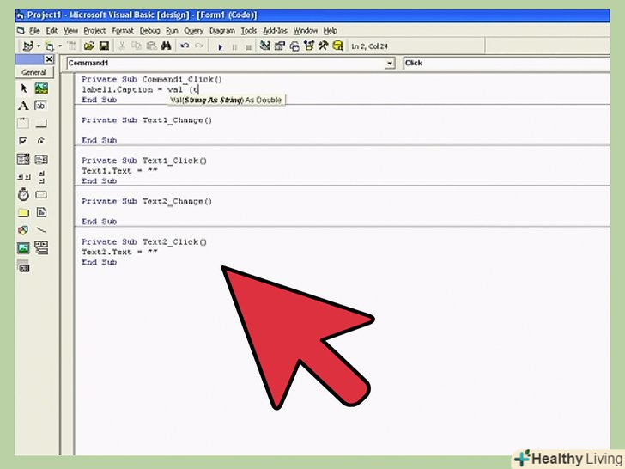The height and width of the screenshot is (469, 625).
Task: Click the Open Project folder icon
Action: [89, 46]
